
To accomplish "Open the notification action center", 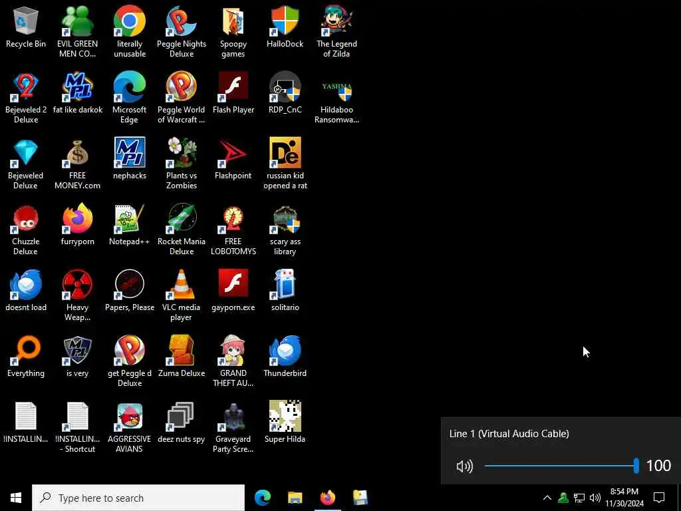I will (659, 498).
